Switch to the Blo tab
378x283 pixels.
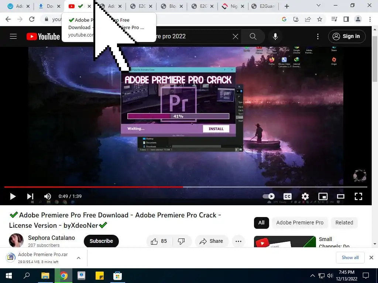tap(170, 6)
